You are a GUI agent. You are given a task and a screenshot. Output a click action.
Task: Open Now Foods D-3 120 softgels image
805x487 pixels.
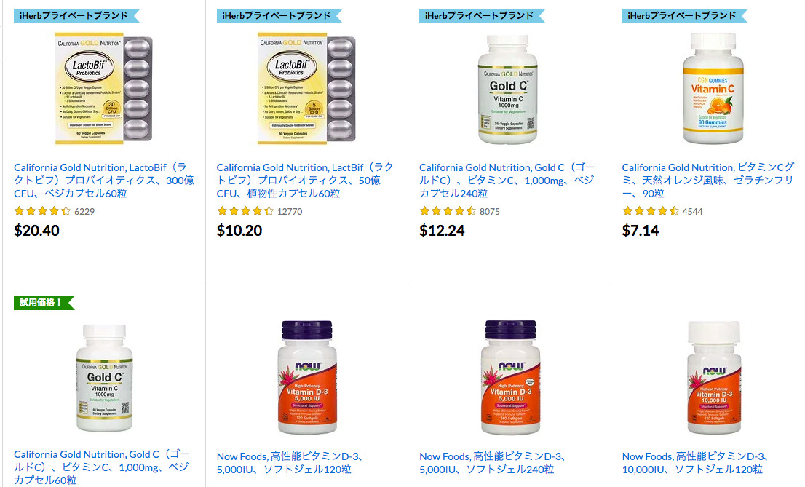pos(307,378)
